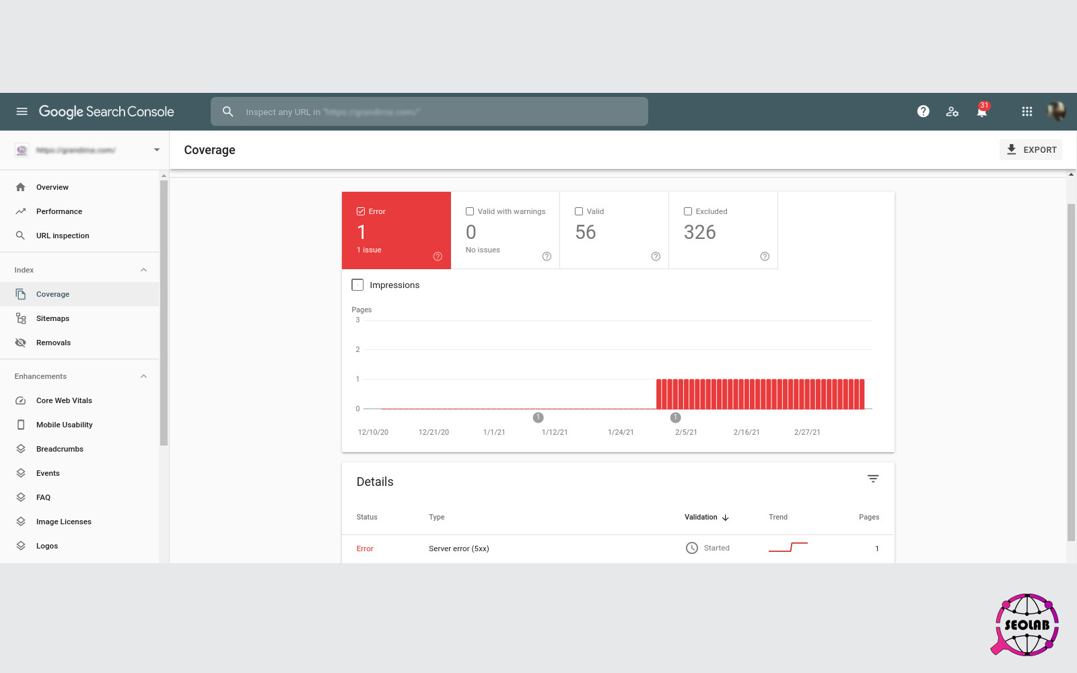Enable the Valid with warnings checkbox
The width and height of the screenshot is (1077, 673).
coord(470,211)
